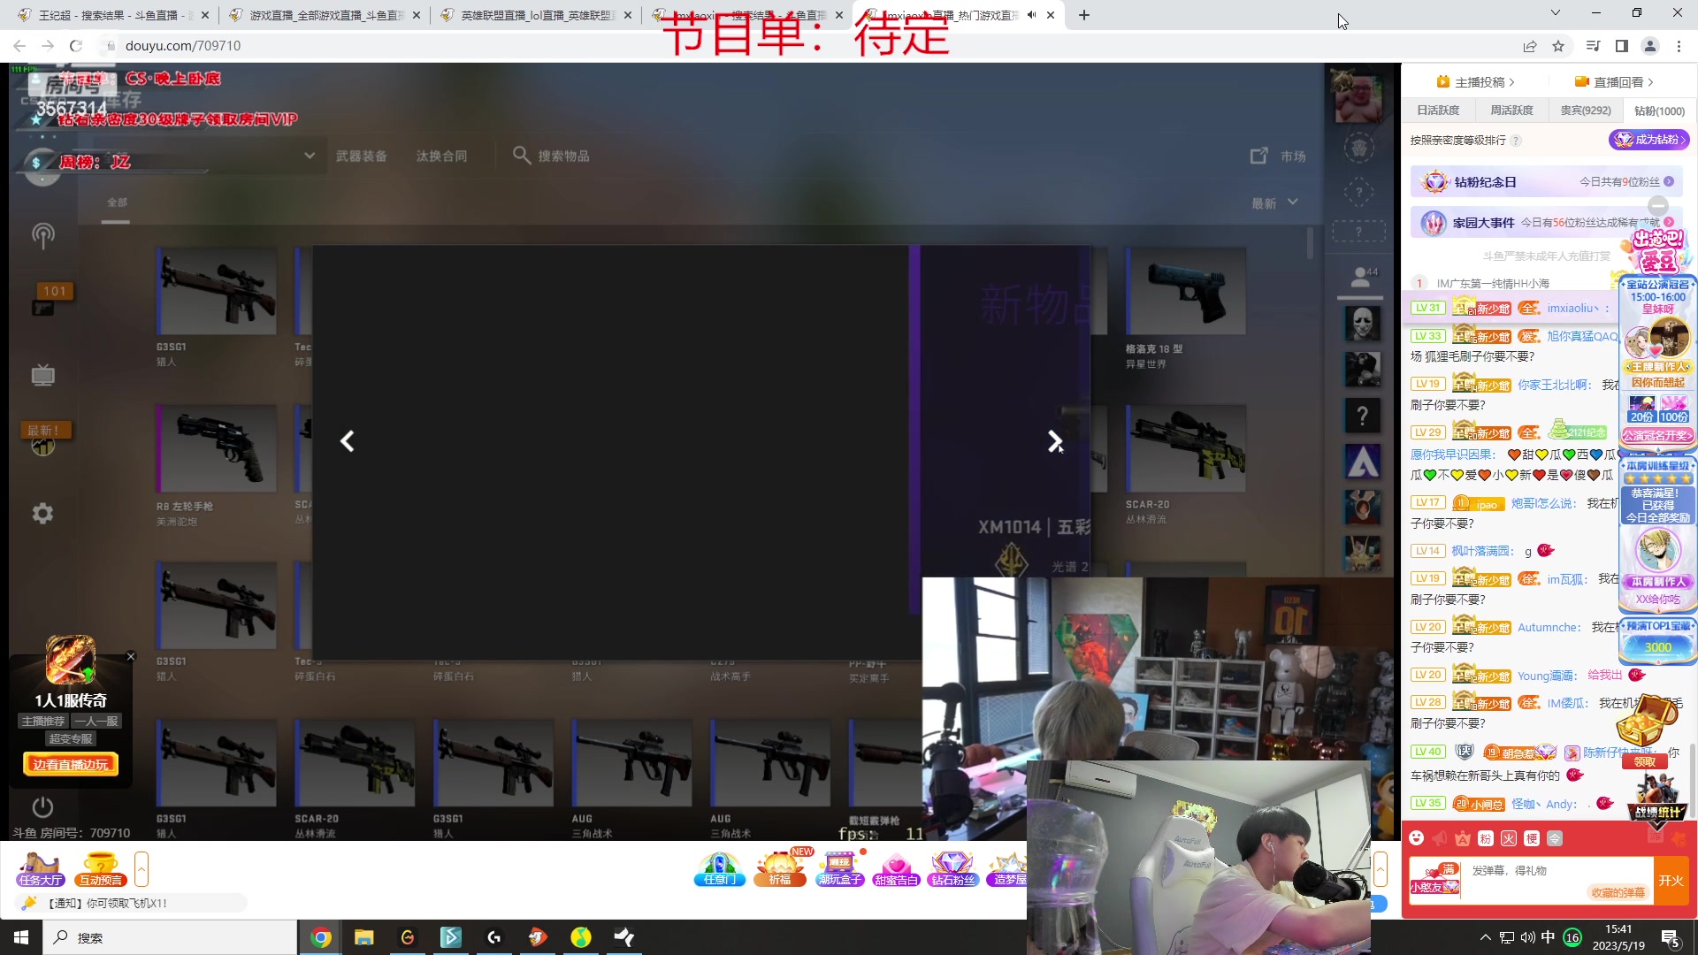Viewport: 1698px width, 955px height.
Task: Open 战绩统计 stats badge
Action: [1657, 798]
